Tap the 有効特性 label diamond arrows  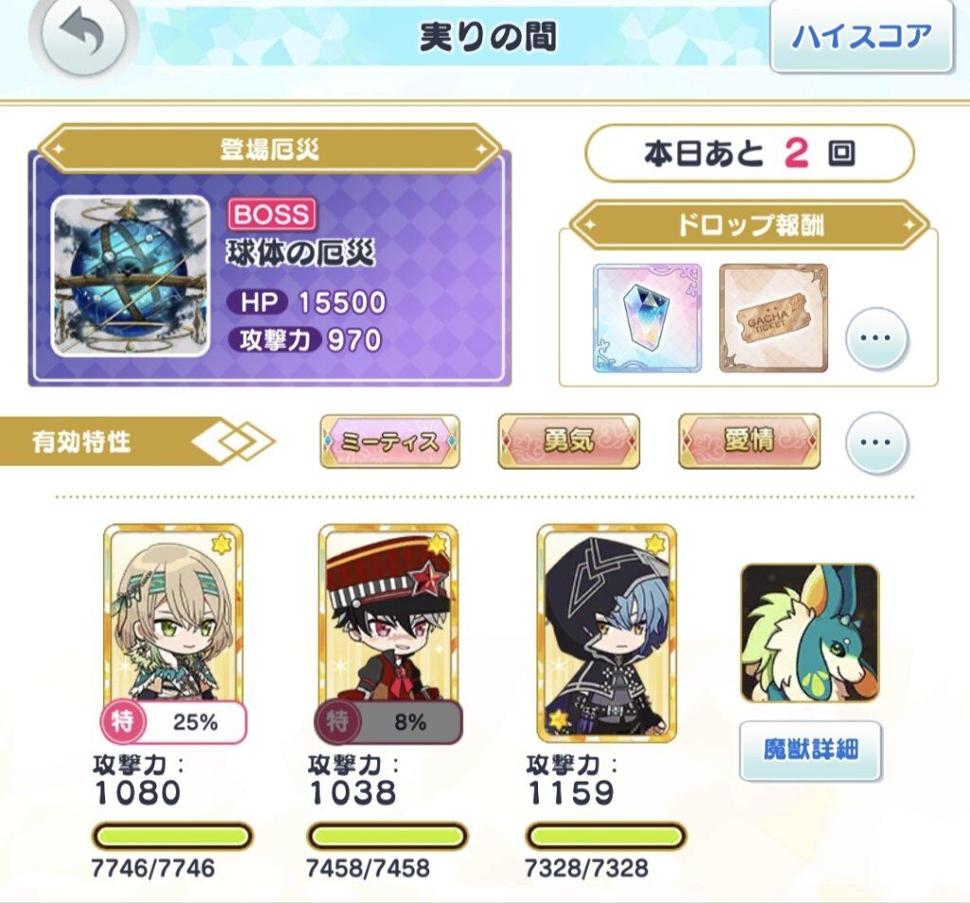click(x=234, y=442)
